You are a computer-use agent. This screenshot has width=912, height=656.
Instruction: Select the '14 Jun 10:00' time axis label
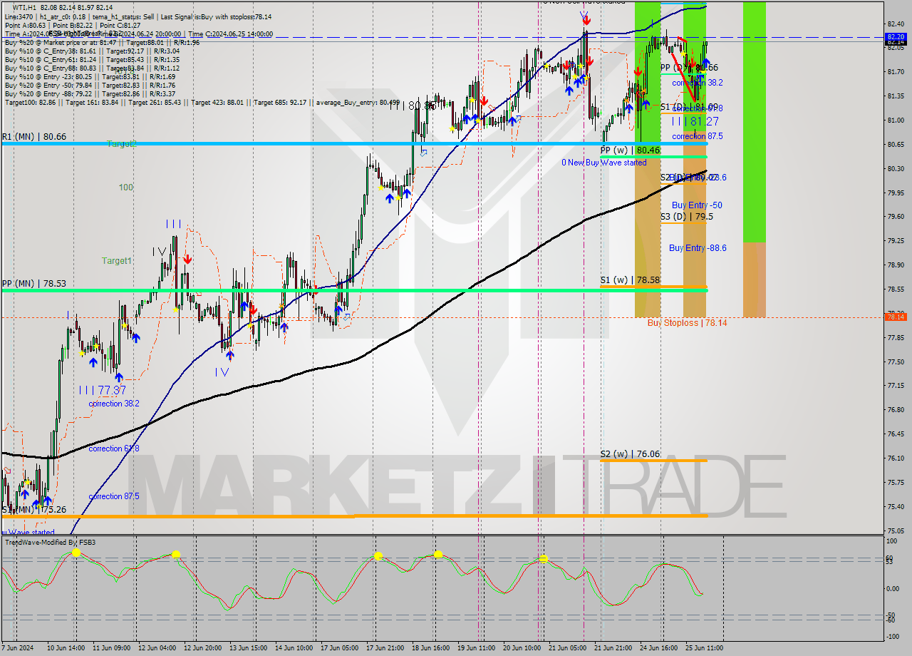pos(295,648)
